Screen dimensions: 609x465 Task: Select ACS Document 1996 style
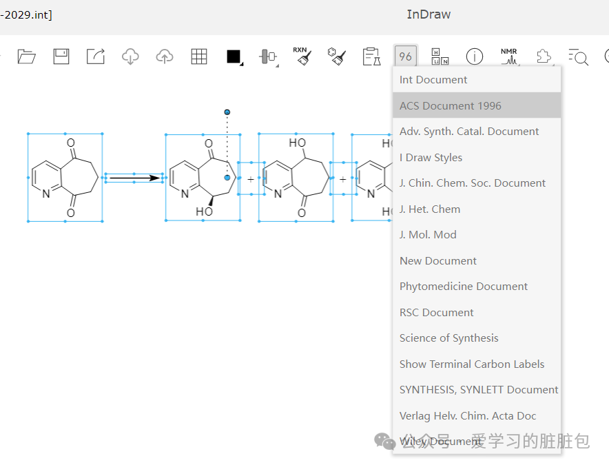451,105
